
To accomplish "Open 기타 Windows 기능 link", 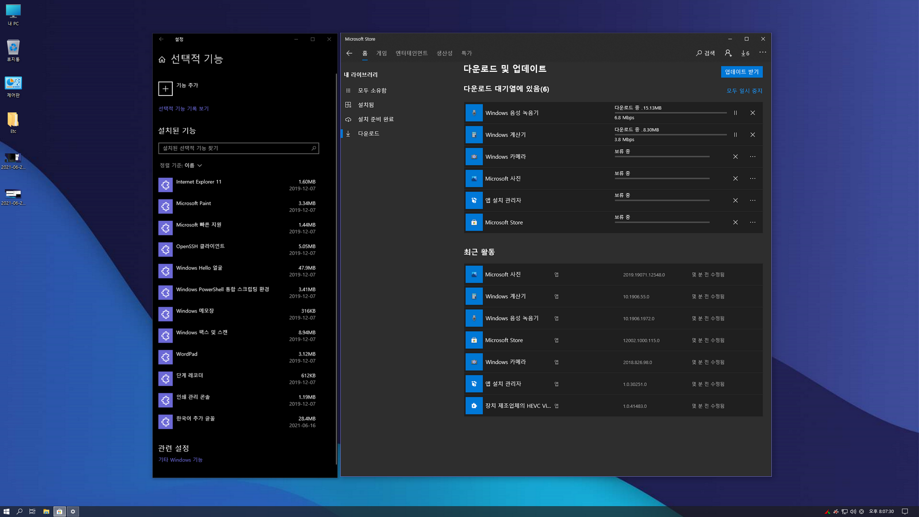I will (x=181, y=460).
